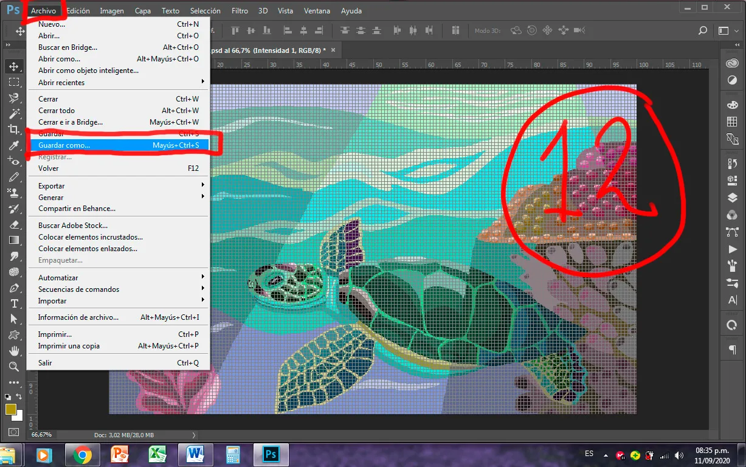Open Google Chrome from the taskbar
The height and width of the screenshot is (467, 746).
[82, 454]
